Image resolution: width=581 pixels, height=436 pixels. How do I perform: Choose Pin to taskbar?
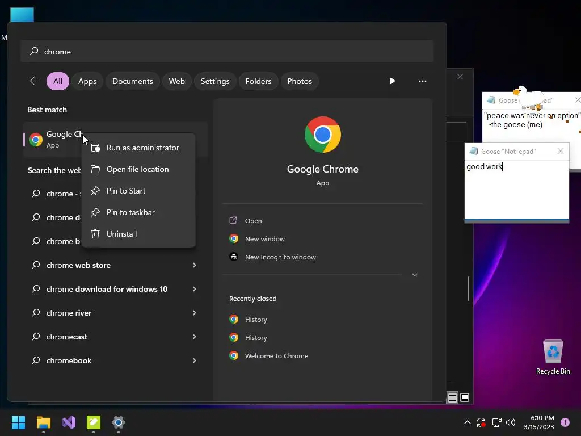pos(138,212)
